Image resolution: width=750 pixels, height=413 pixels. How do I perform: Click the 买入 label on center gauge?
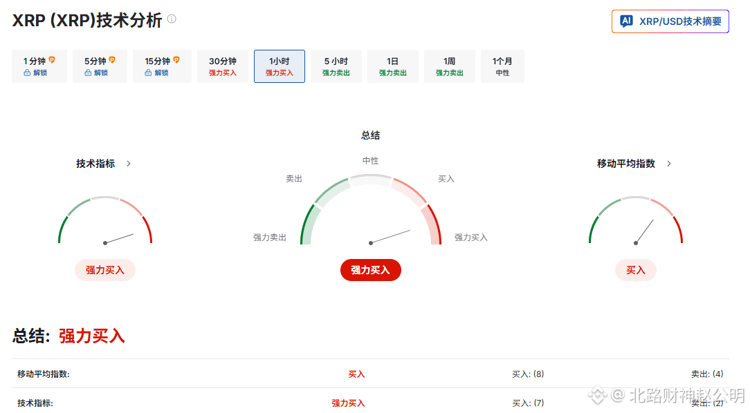coord(446,179)
